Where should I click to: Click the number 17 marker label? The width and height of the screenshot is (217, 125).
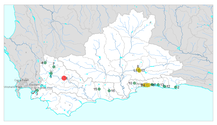(143, 71)
